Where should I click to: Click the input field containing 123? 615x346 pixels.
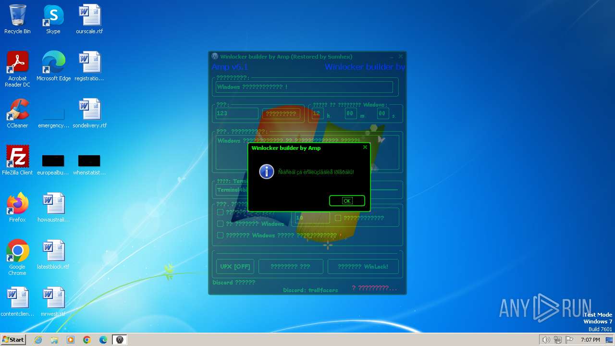237,113
